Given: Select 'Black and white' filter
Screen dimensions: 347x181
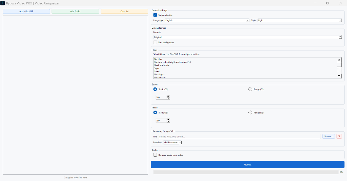Looking at the screenshot, I should (245, 65).
